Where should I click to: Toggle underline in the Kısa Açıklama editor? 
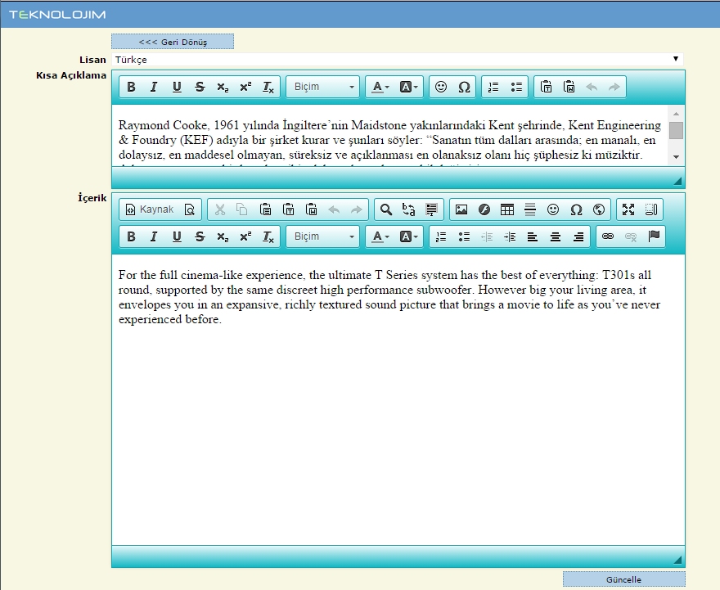[177, 87]
